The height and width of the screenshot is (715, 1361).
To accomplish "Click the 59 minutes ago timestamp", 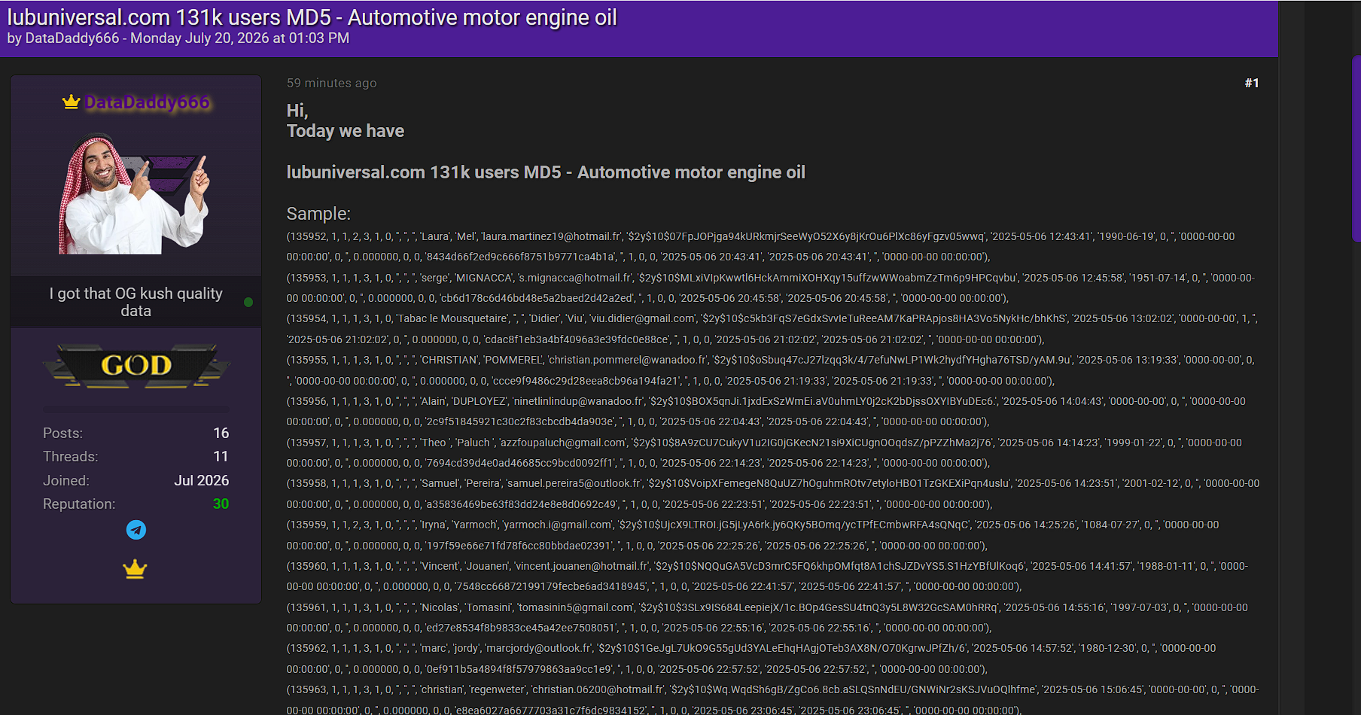I will [x=331, y=83].
